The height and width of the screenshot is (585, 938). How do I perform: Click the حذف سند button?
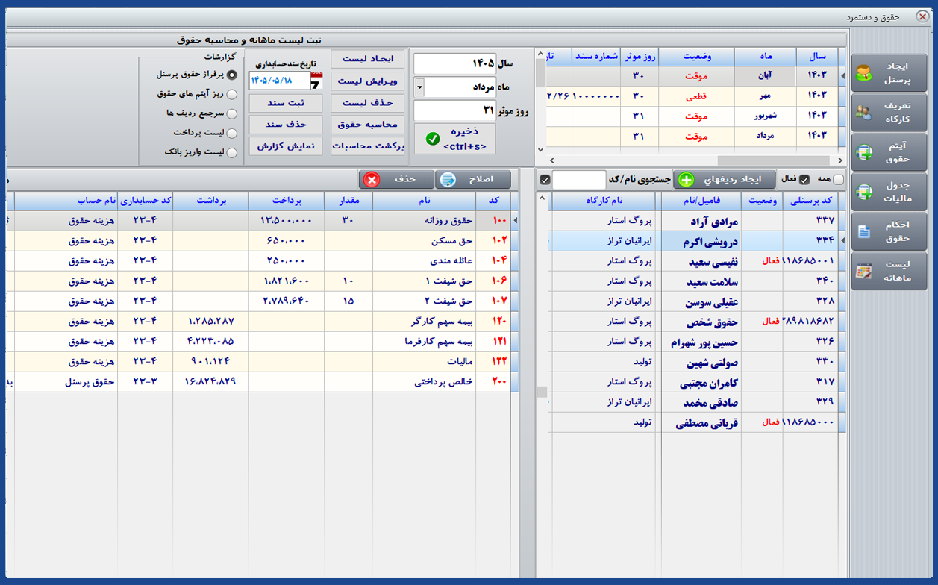point(286,124)
